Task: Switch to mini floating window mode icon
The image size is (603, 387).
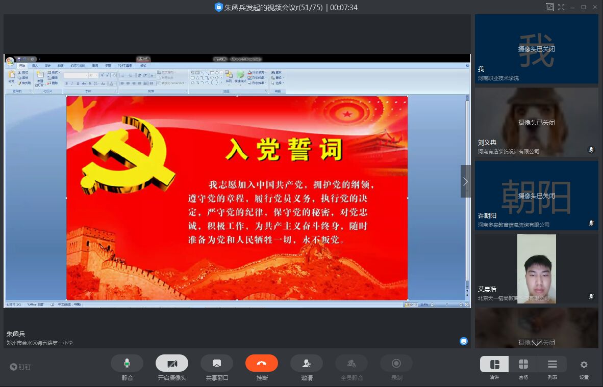Action: coord(549,7)
